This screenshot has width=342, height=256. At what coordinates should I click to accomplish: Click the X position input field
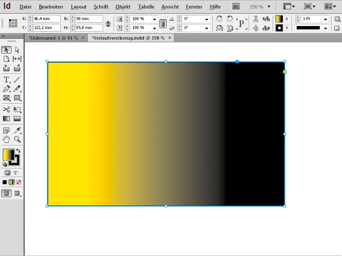click(47, 19)
